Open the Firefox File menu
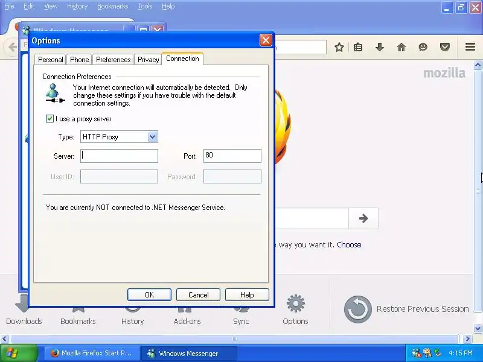This screenshot has width=483, height=362. click(x=9, y=6)
